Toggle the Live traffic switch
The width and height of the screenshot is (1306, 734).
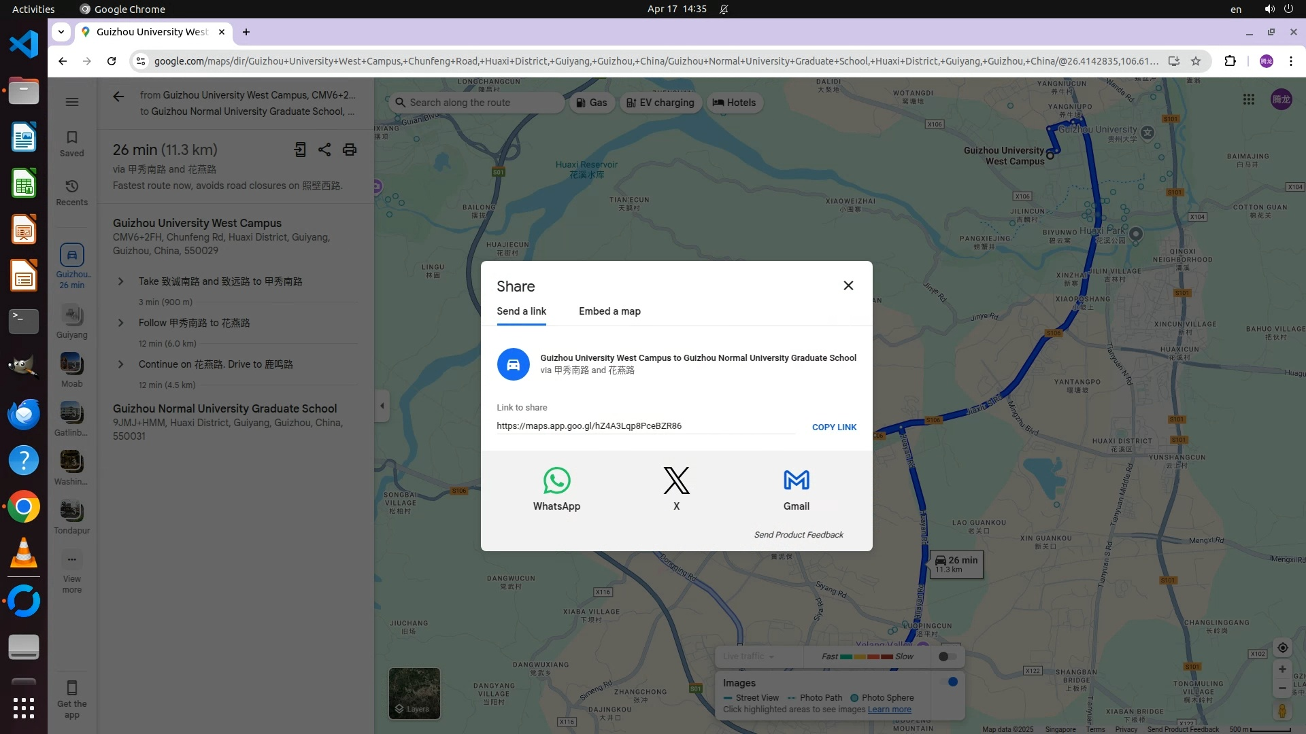[x=948, y=657]
